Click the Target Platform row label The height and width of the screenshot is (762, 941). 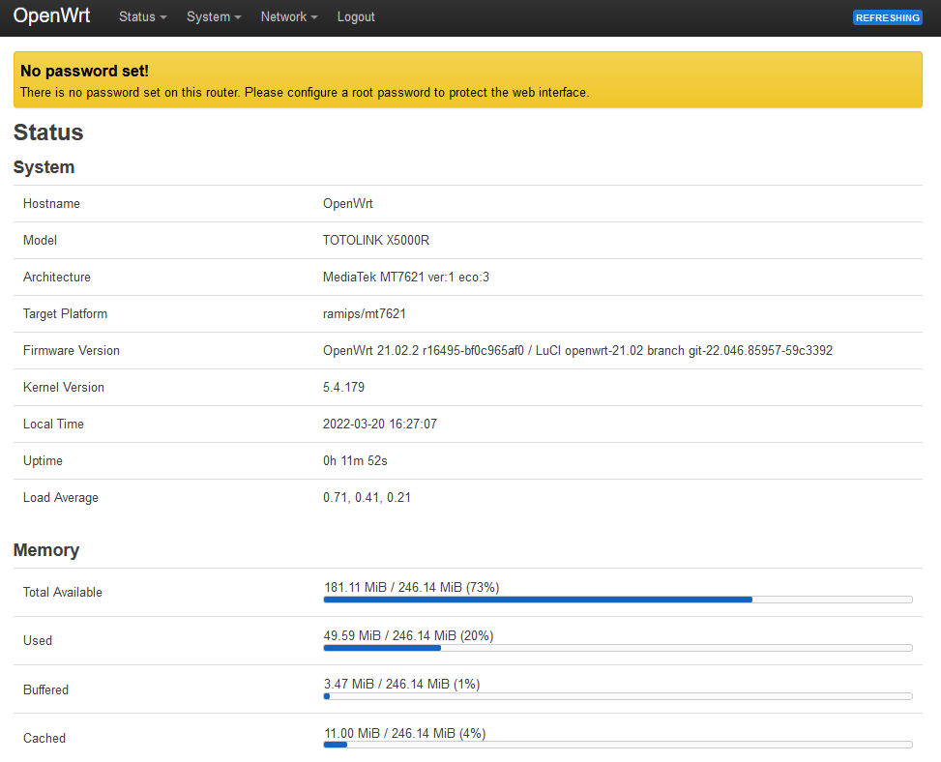point(66,314)
